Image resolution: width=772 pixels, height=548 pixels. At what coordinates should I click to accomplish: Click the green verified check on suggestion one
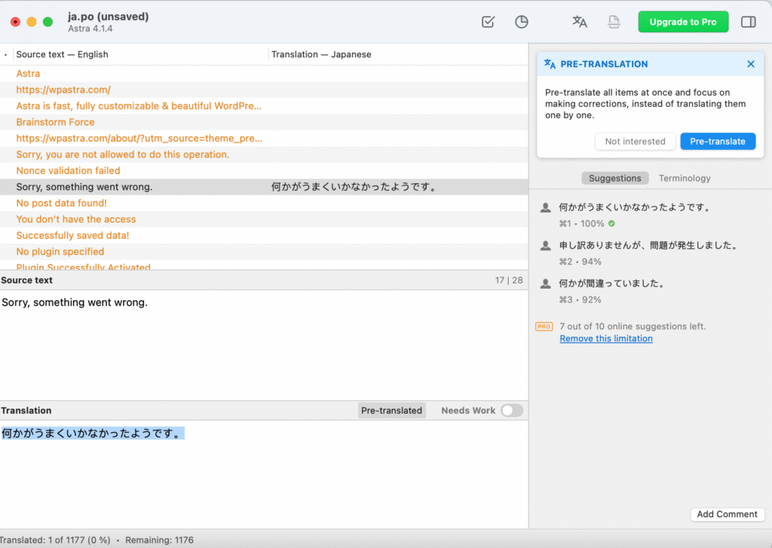coord(611,224)
